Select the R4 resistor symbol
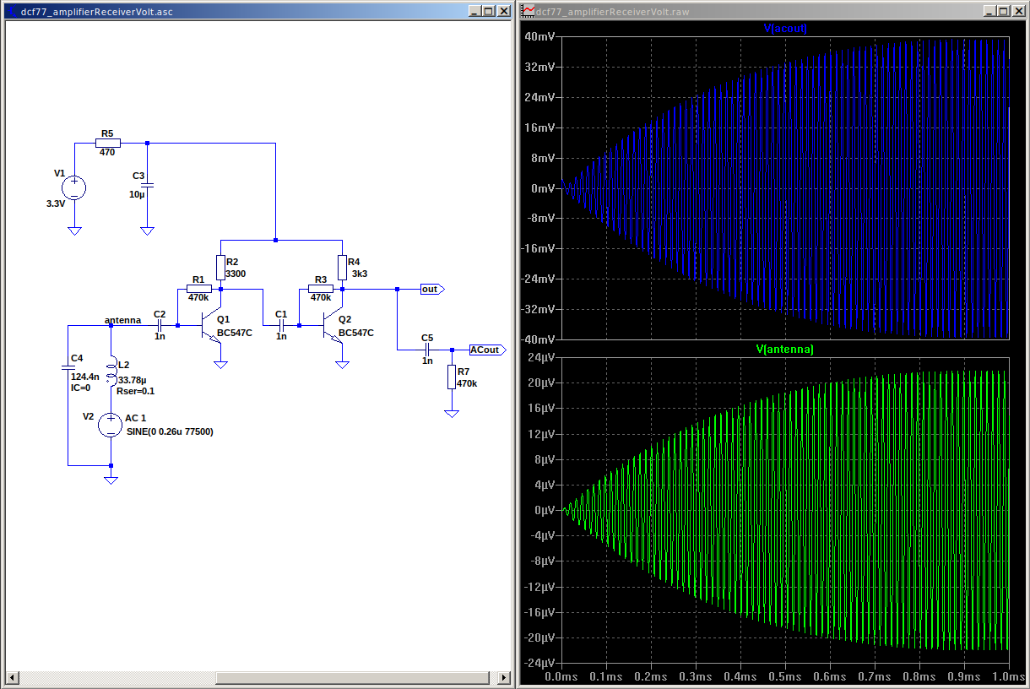1030x689 pixels. pyautogui.click(x=342, y=269)
